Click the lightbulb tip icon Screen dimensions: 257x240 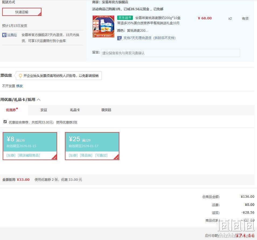20,76
